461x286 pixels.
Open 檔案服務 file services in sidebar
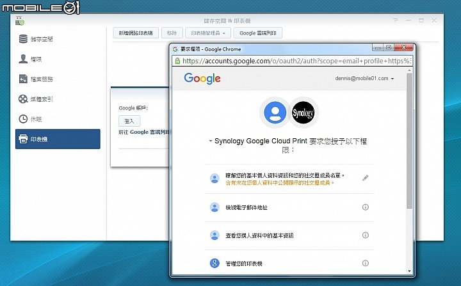click(x=58, y=79)
